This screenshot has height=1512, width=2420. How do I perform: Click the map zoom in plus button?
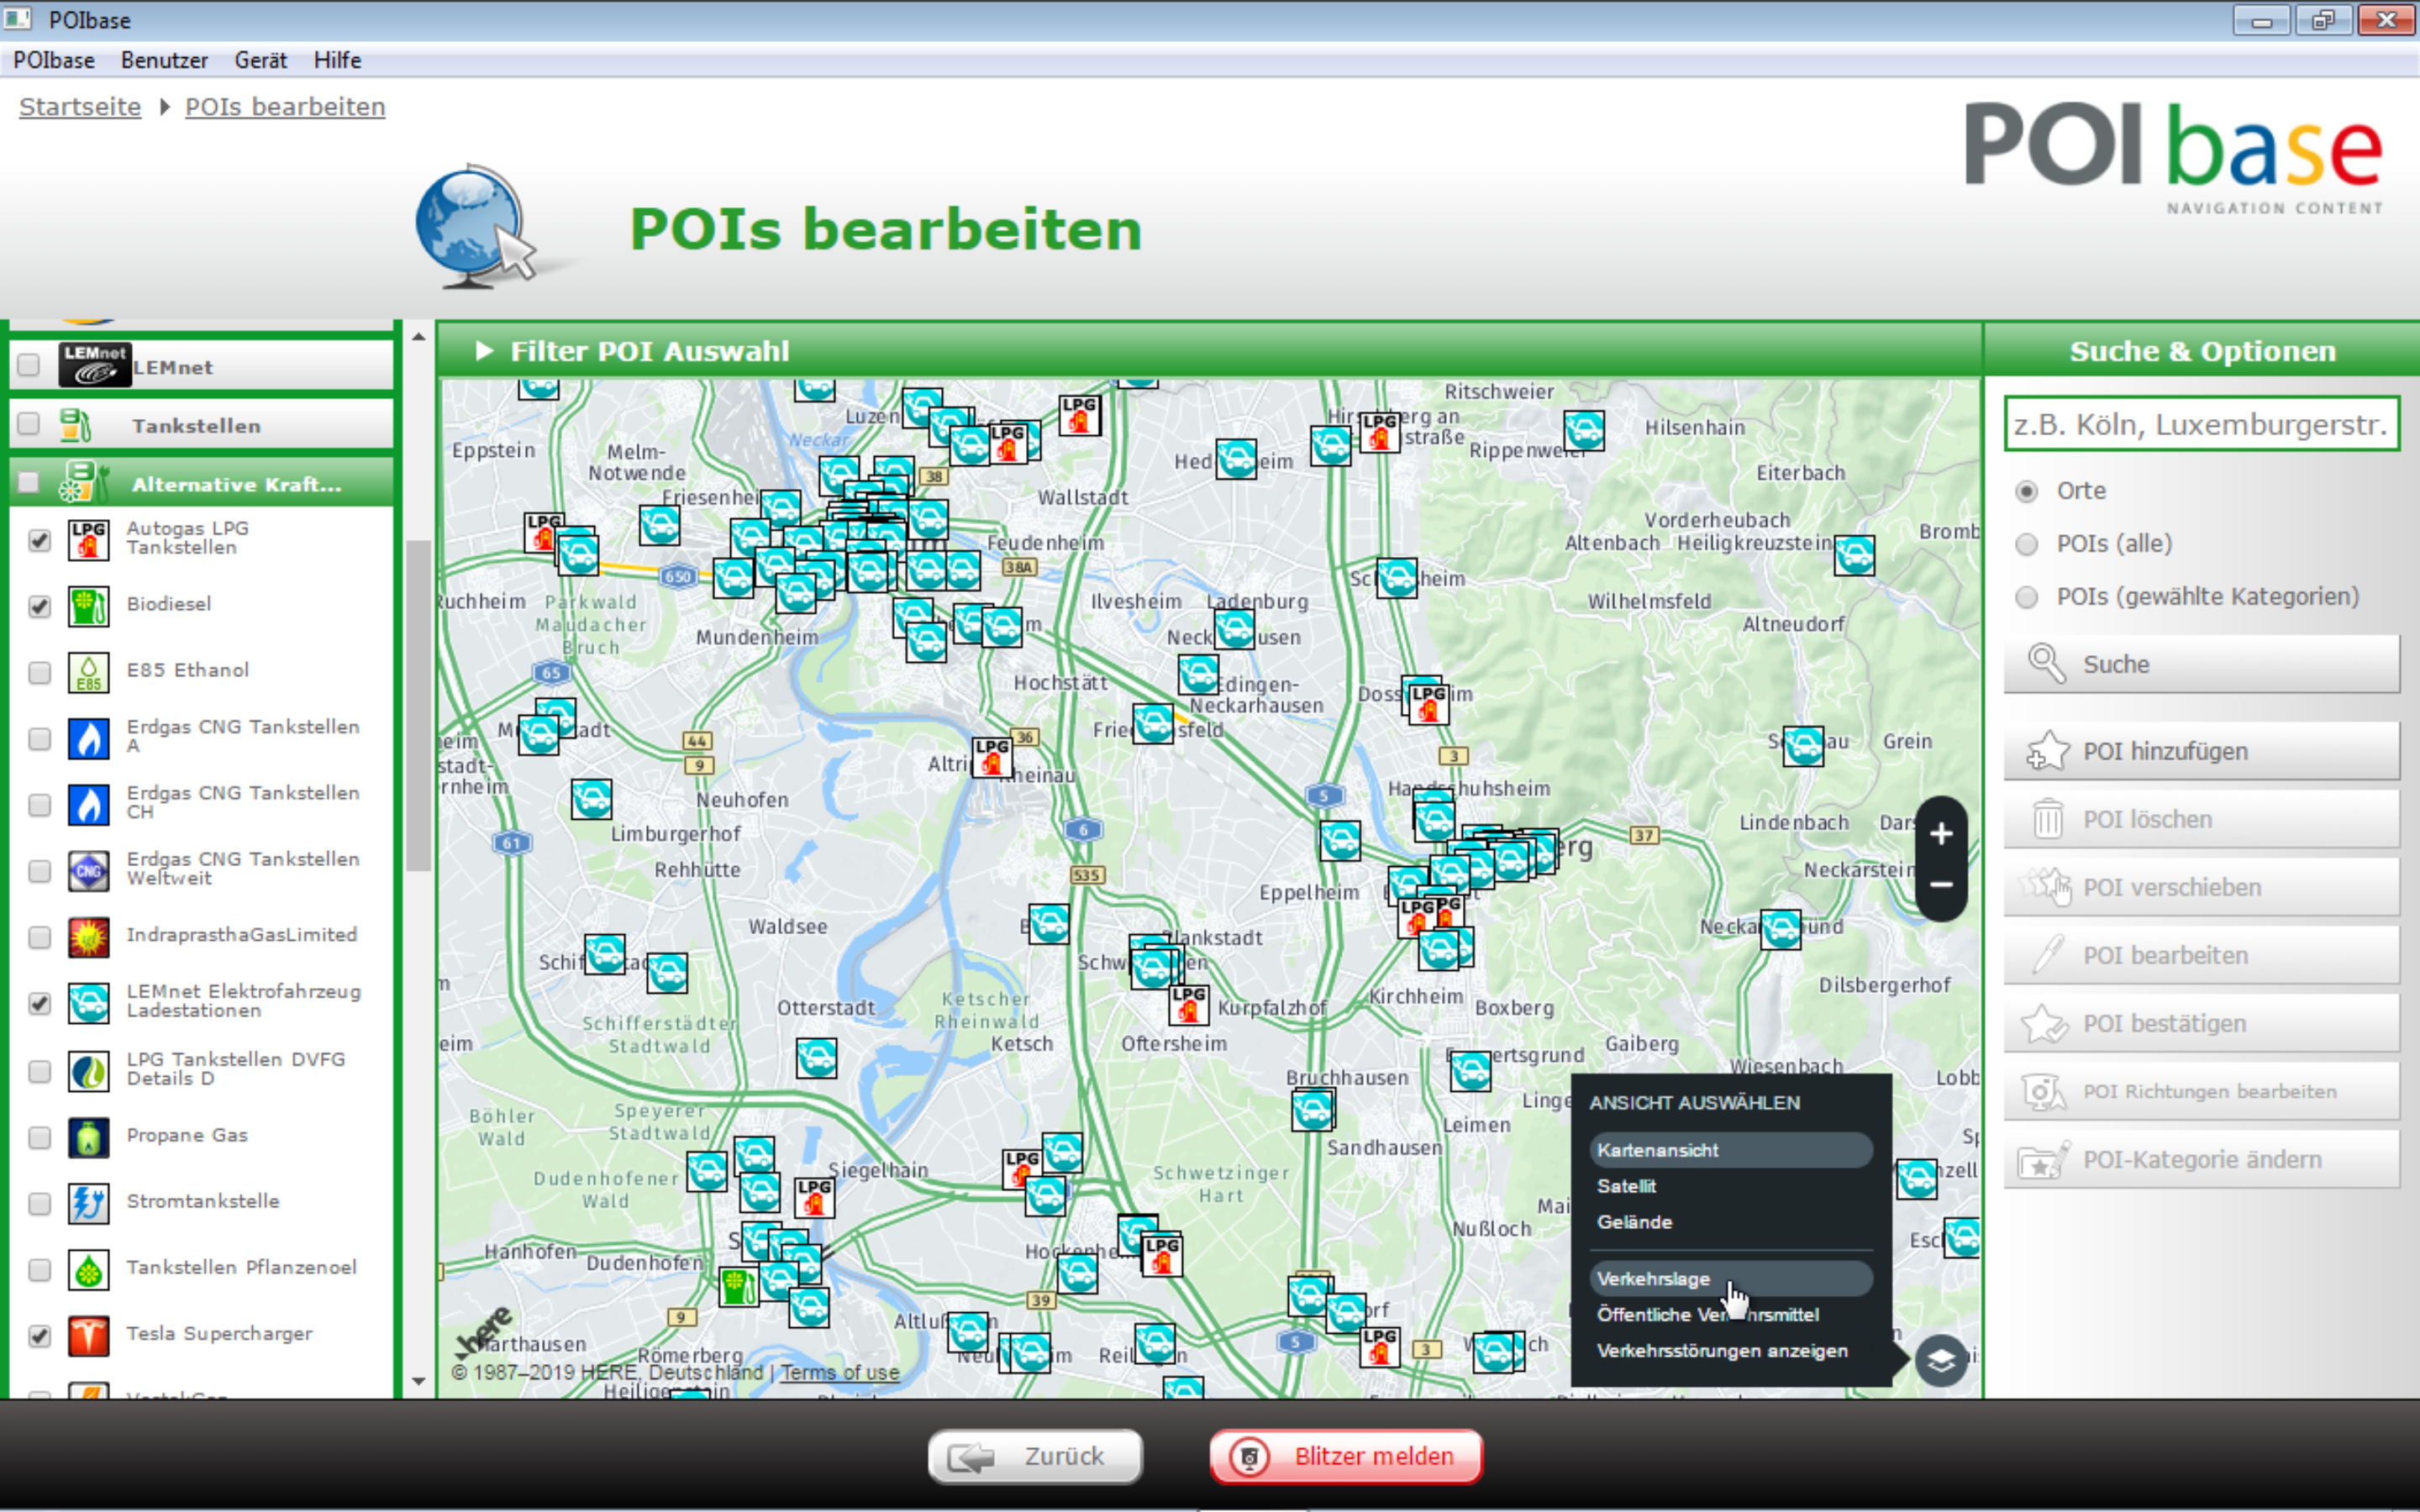point(1940,833)
